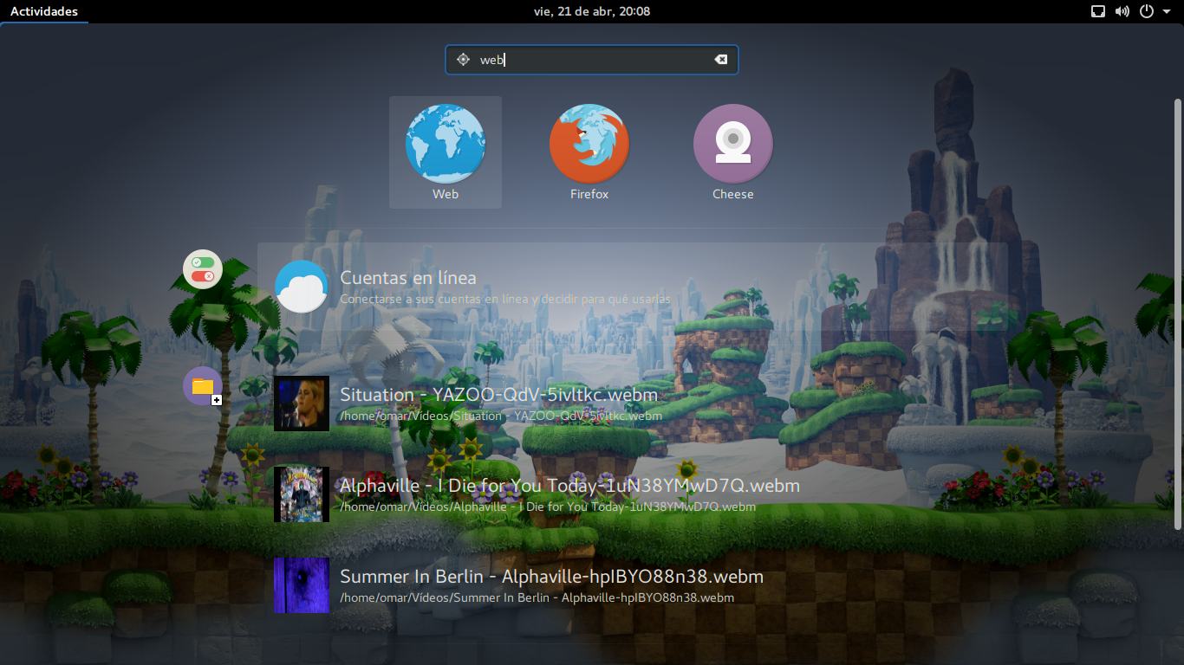1184x665 pixels.
Task: Start the Cheese webcam app icon
Action: [x=733, y=144]
